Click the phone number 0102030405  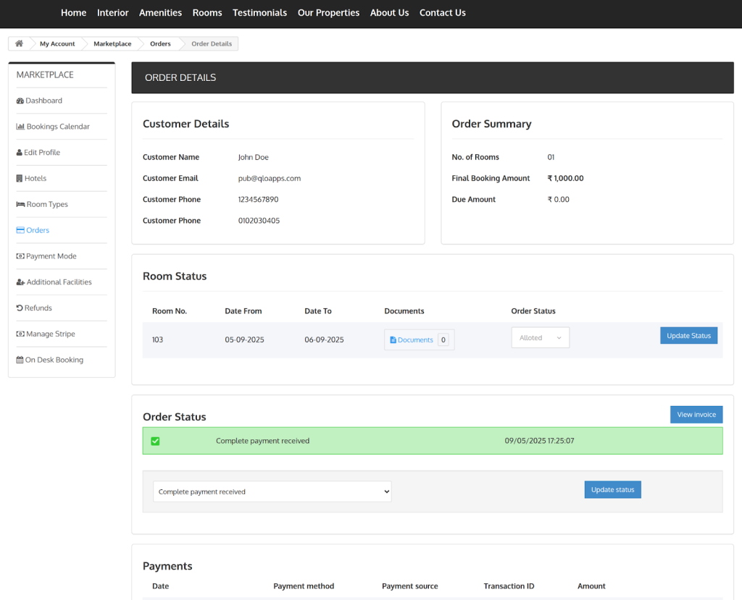pyautogui.click(x=259, y=221)
